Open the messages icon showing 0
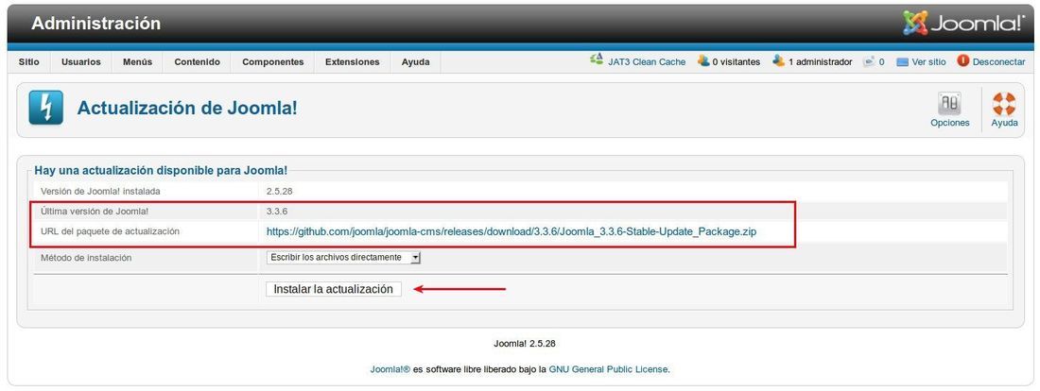 (869, 61)
